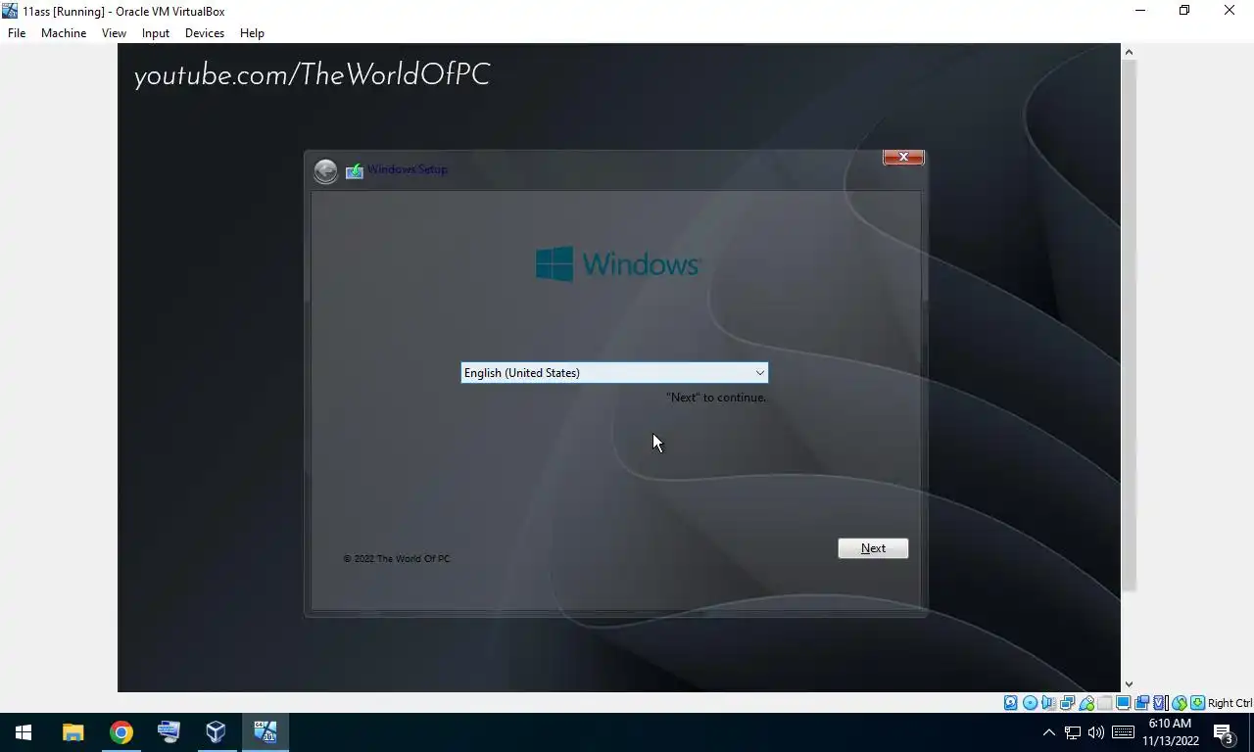Screen dimensions: 1254x752
Task: Open the View menu
Action: 114,32
